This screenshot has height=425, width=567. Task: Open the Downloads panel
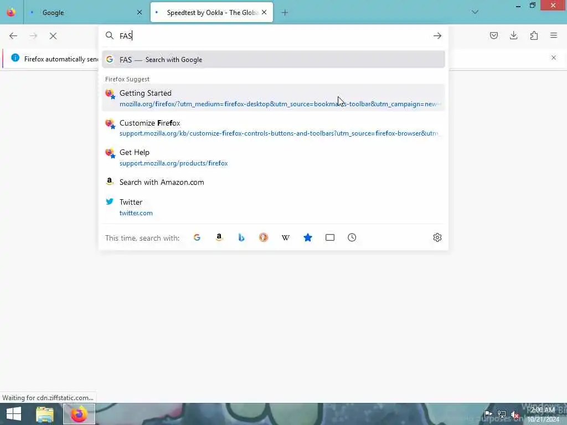513,35
